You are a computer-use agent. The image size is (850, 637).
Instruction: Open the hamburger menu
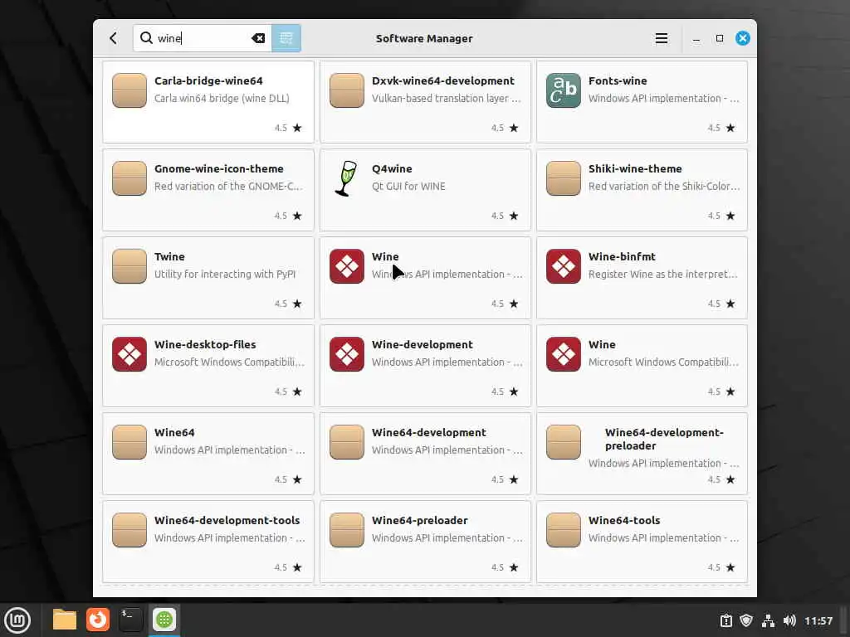pyautogui.click(x=661, y=38)
